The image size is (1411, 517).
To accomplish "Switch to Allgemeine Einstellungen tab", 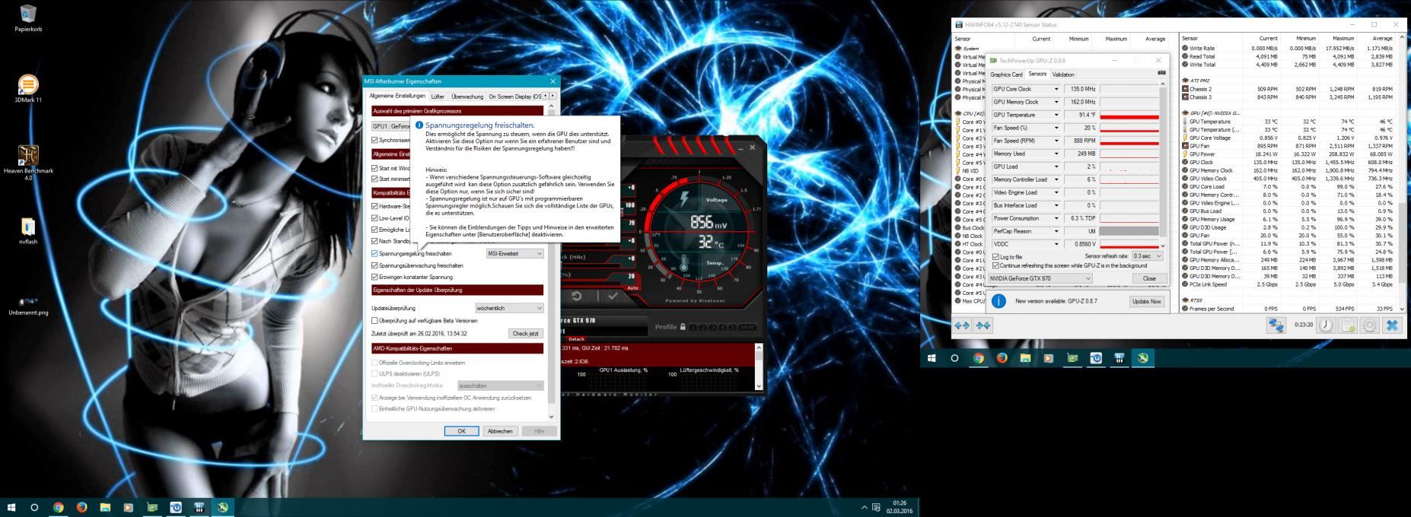I will 397,96.
